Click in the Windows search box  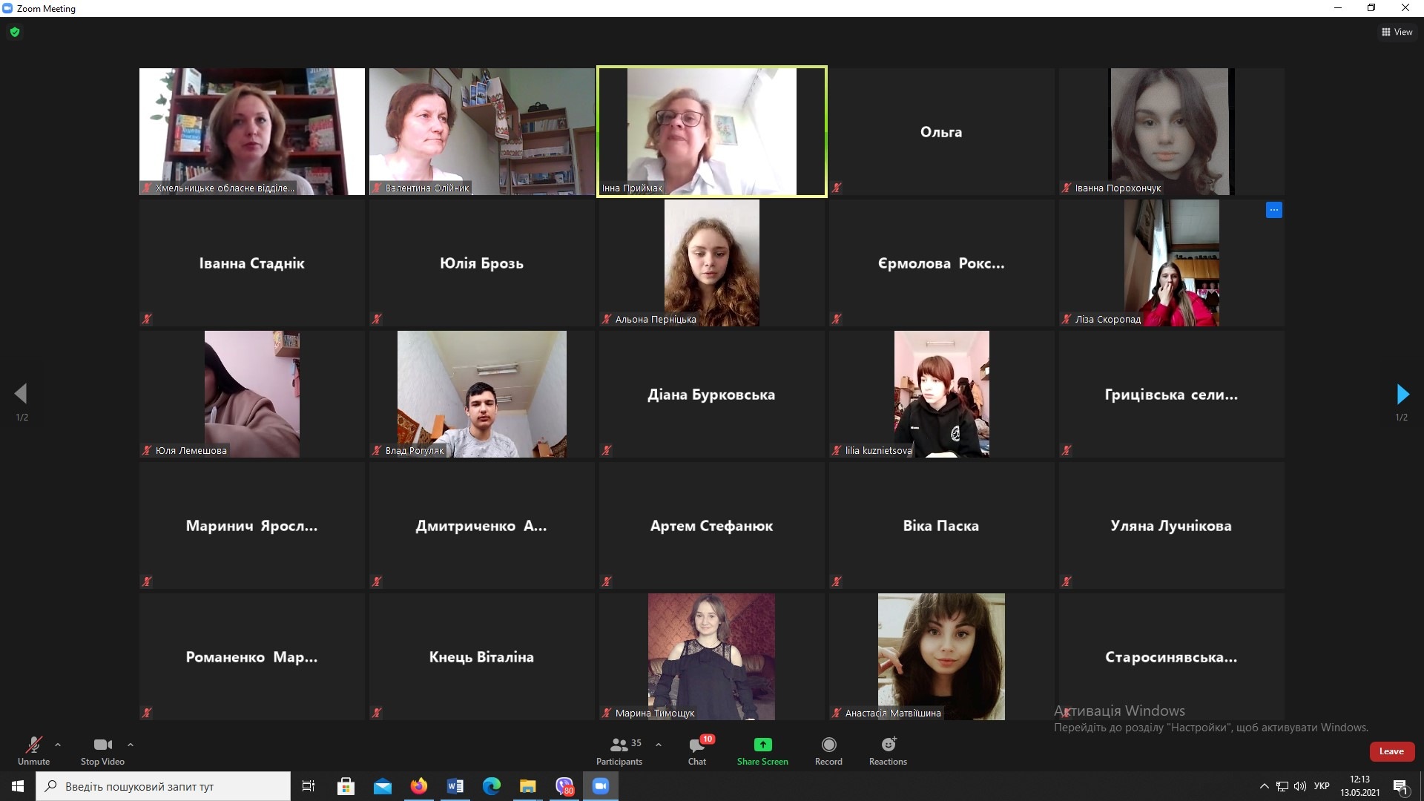pyautogui.click(x=163, y=786)
